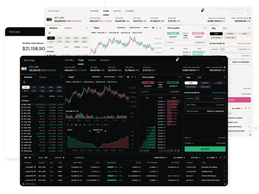Open the Indicators dropdown in dark chart

pyautogui.click(x=110, y=77)
